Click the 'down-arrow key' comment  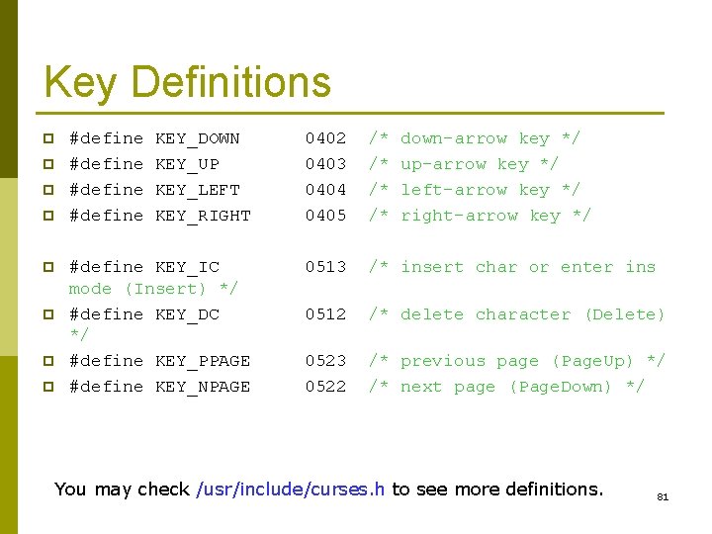pos(475,138)
